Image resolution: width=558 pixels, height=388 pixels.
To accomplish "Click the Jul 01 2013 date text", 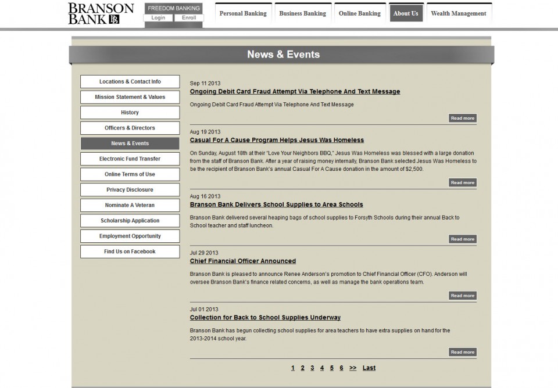I will click(x=204, y=310).
